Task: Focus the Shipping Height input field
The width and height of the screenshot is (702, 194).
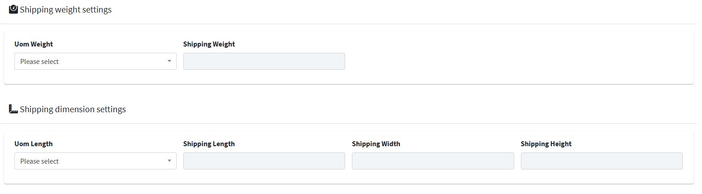Action: coord(602,161)
